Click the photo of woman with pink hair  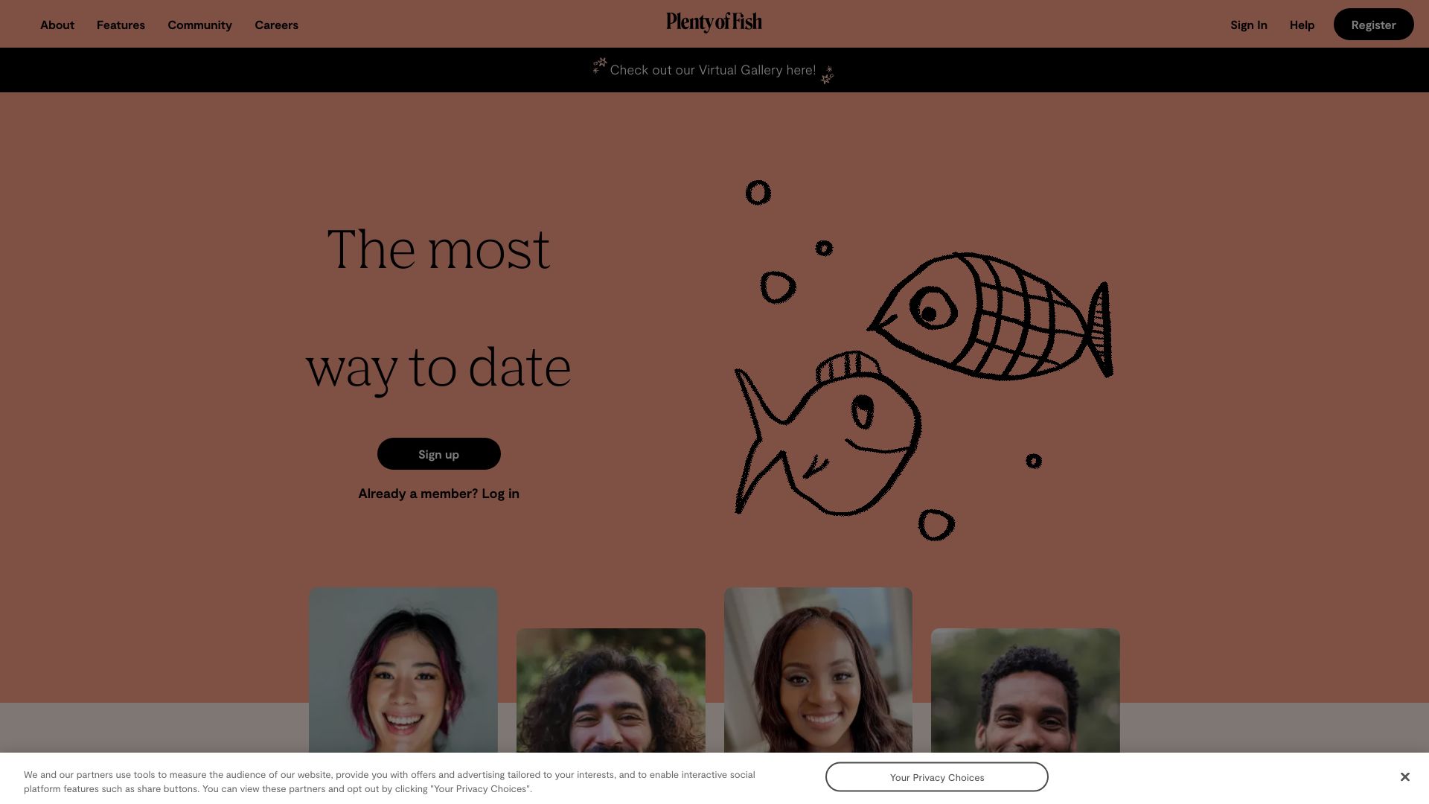pos(403,670)
